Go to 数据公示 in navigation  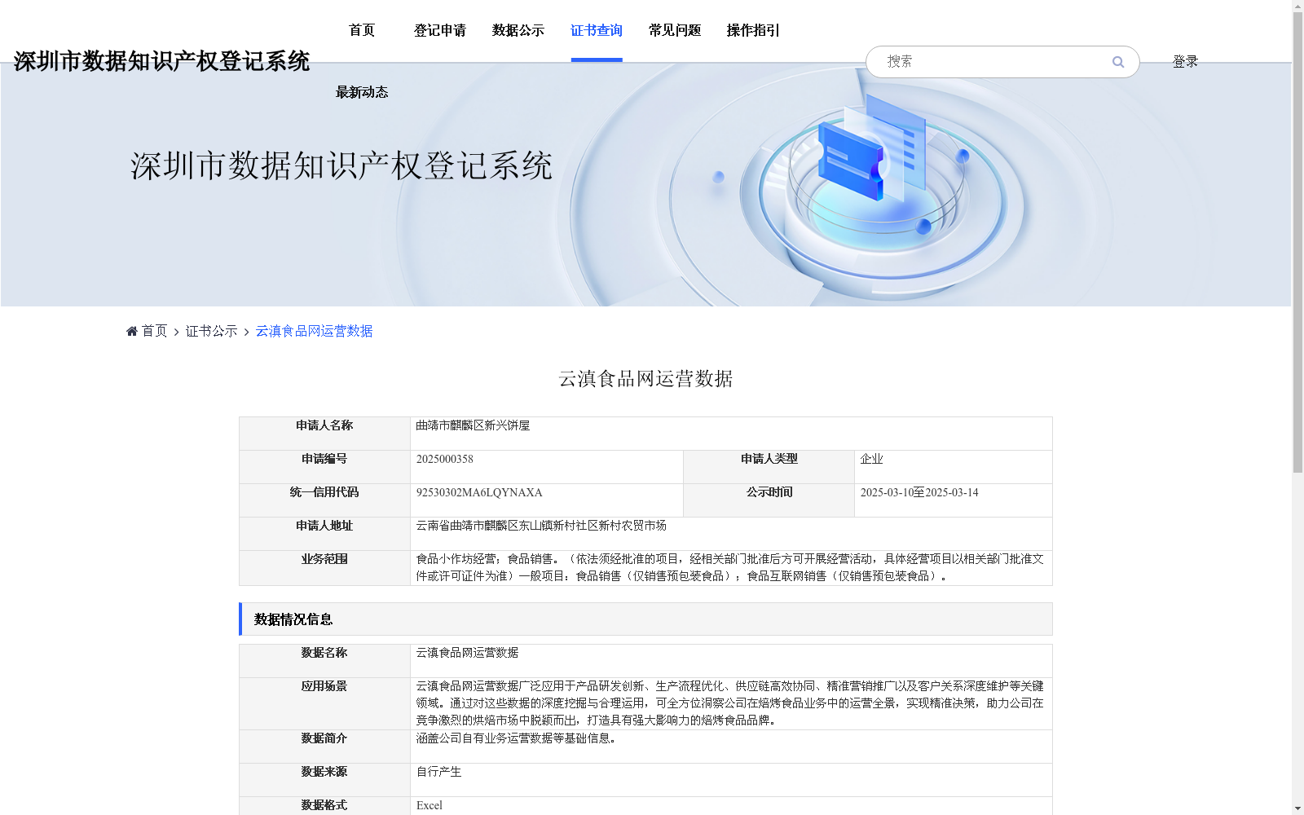click(518, 30)
